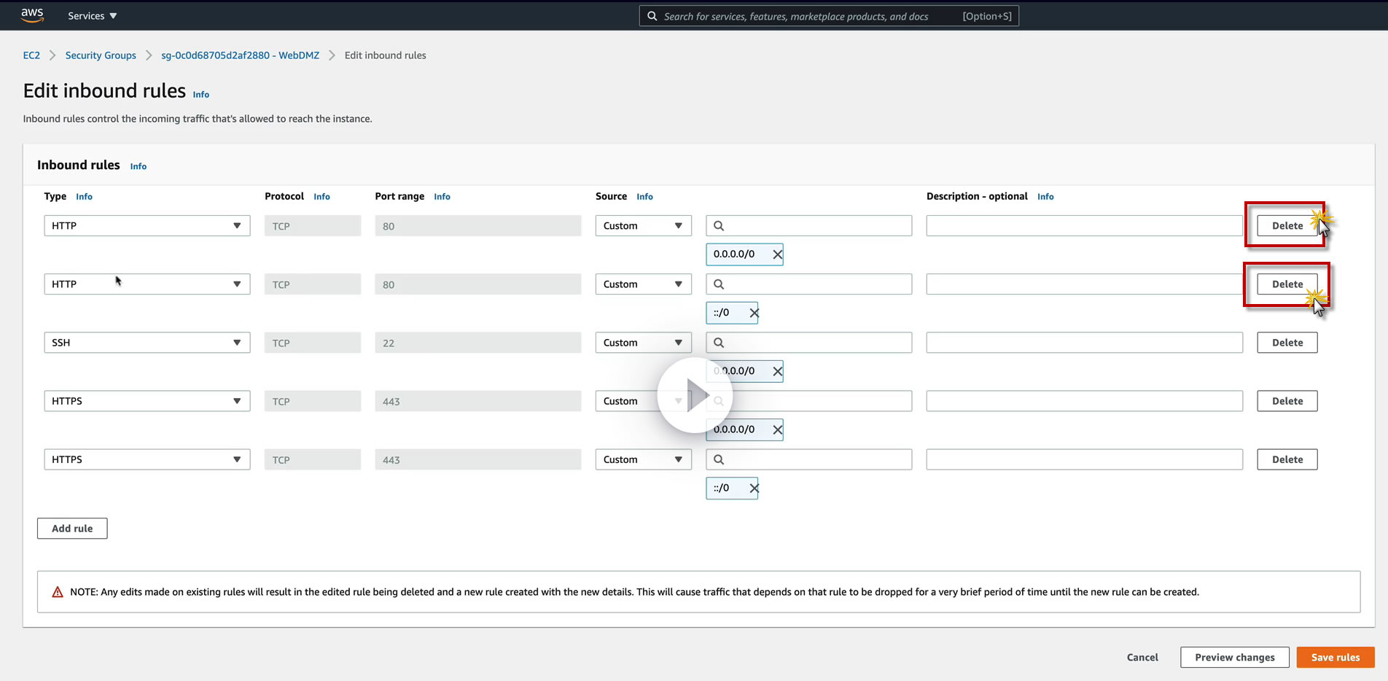The height and width of the screenshot is (681, 1388).
Task: Click the AWS logo home icon
Action: 32,15
